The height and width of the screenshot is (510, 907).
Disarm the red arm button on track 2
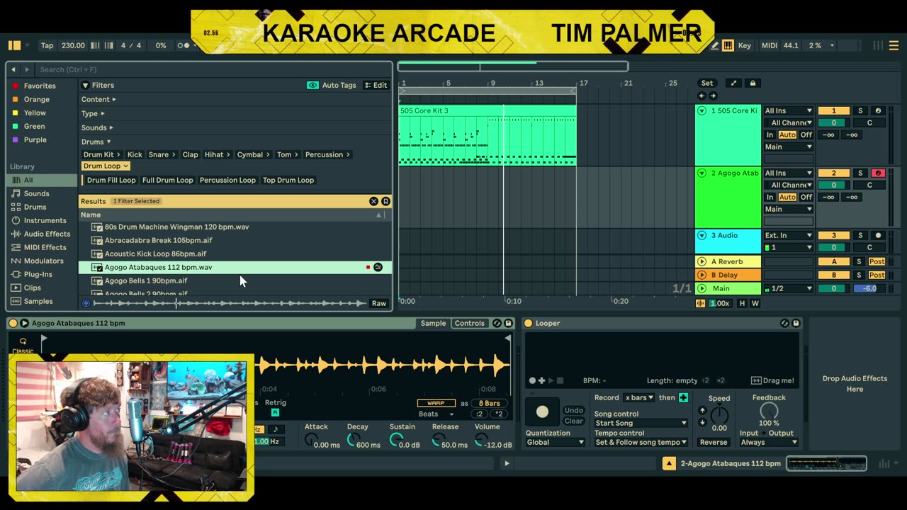(878, 173)
